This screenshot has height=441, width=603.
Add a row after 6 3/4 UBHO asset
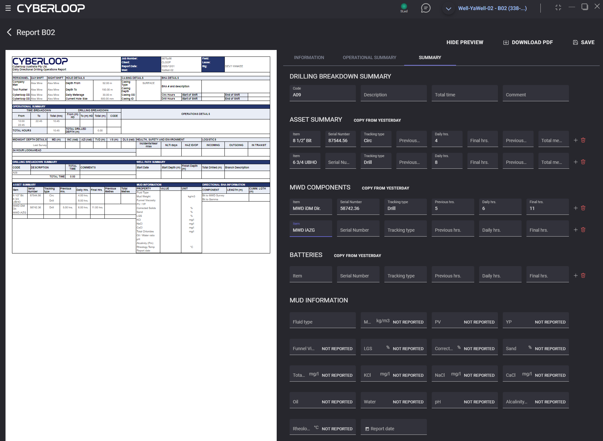576,162
